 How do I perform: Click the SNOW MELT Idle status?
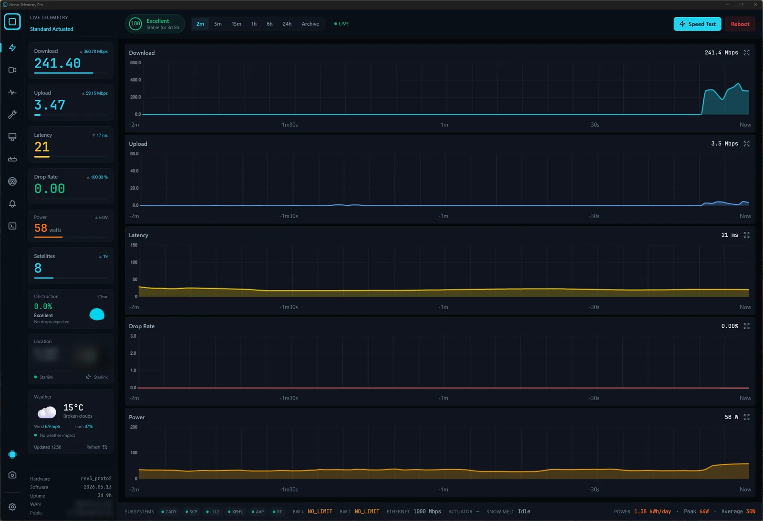[508, 511]
